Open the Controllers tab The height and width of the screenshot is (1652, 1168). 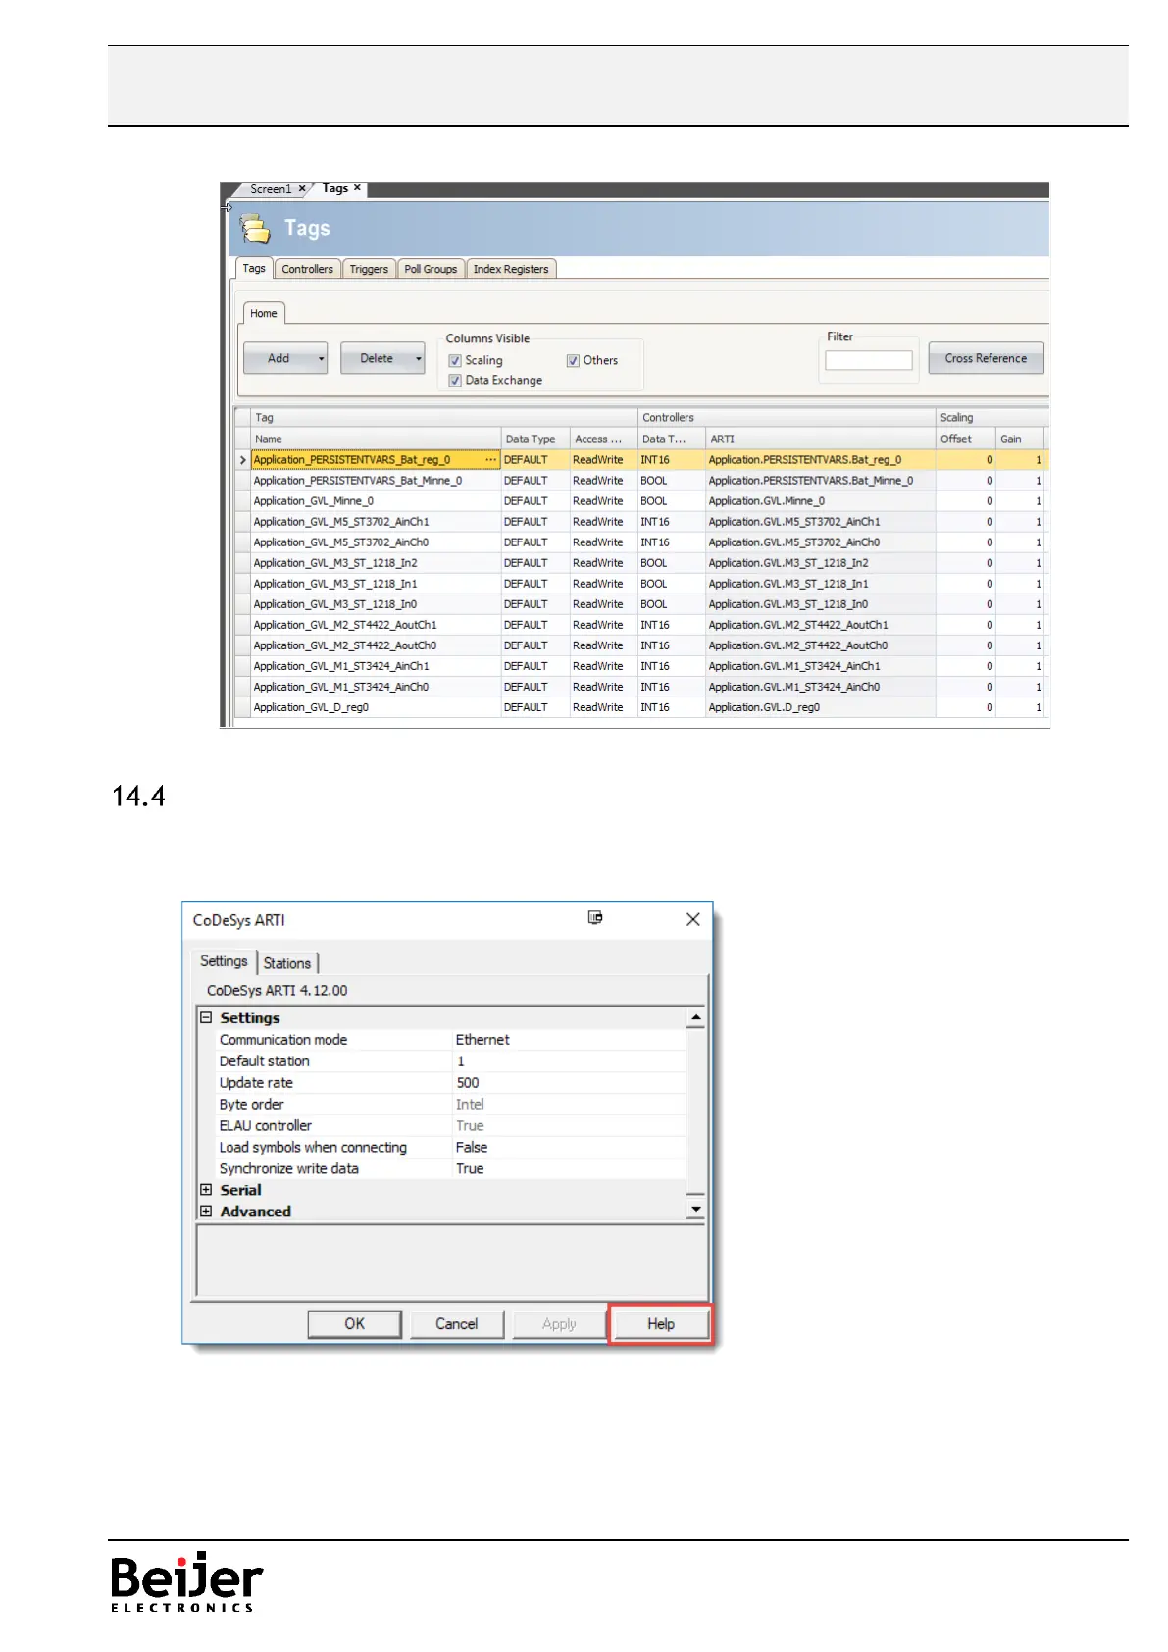307,269
